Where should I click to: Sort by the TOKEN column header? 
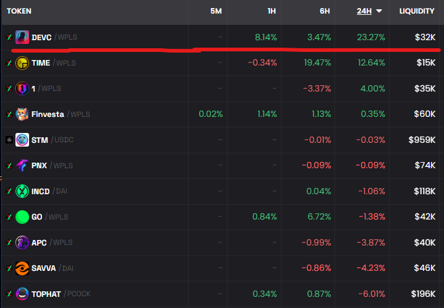[x=19, y=11]
